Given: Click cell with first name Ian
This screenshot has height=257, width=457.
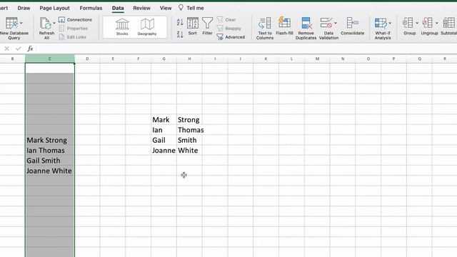Looking at the screenshot, I should click(x=164, y=130).
